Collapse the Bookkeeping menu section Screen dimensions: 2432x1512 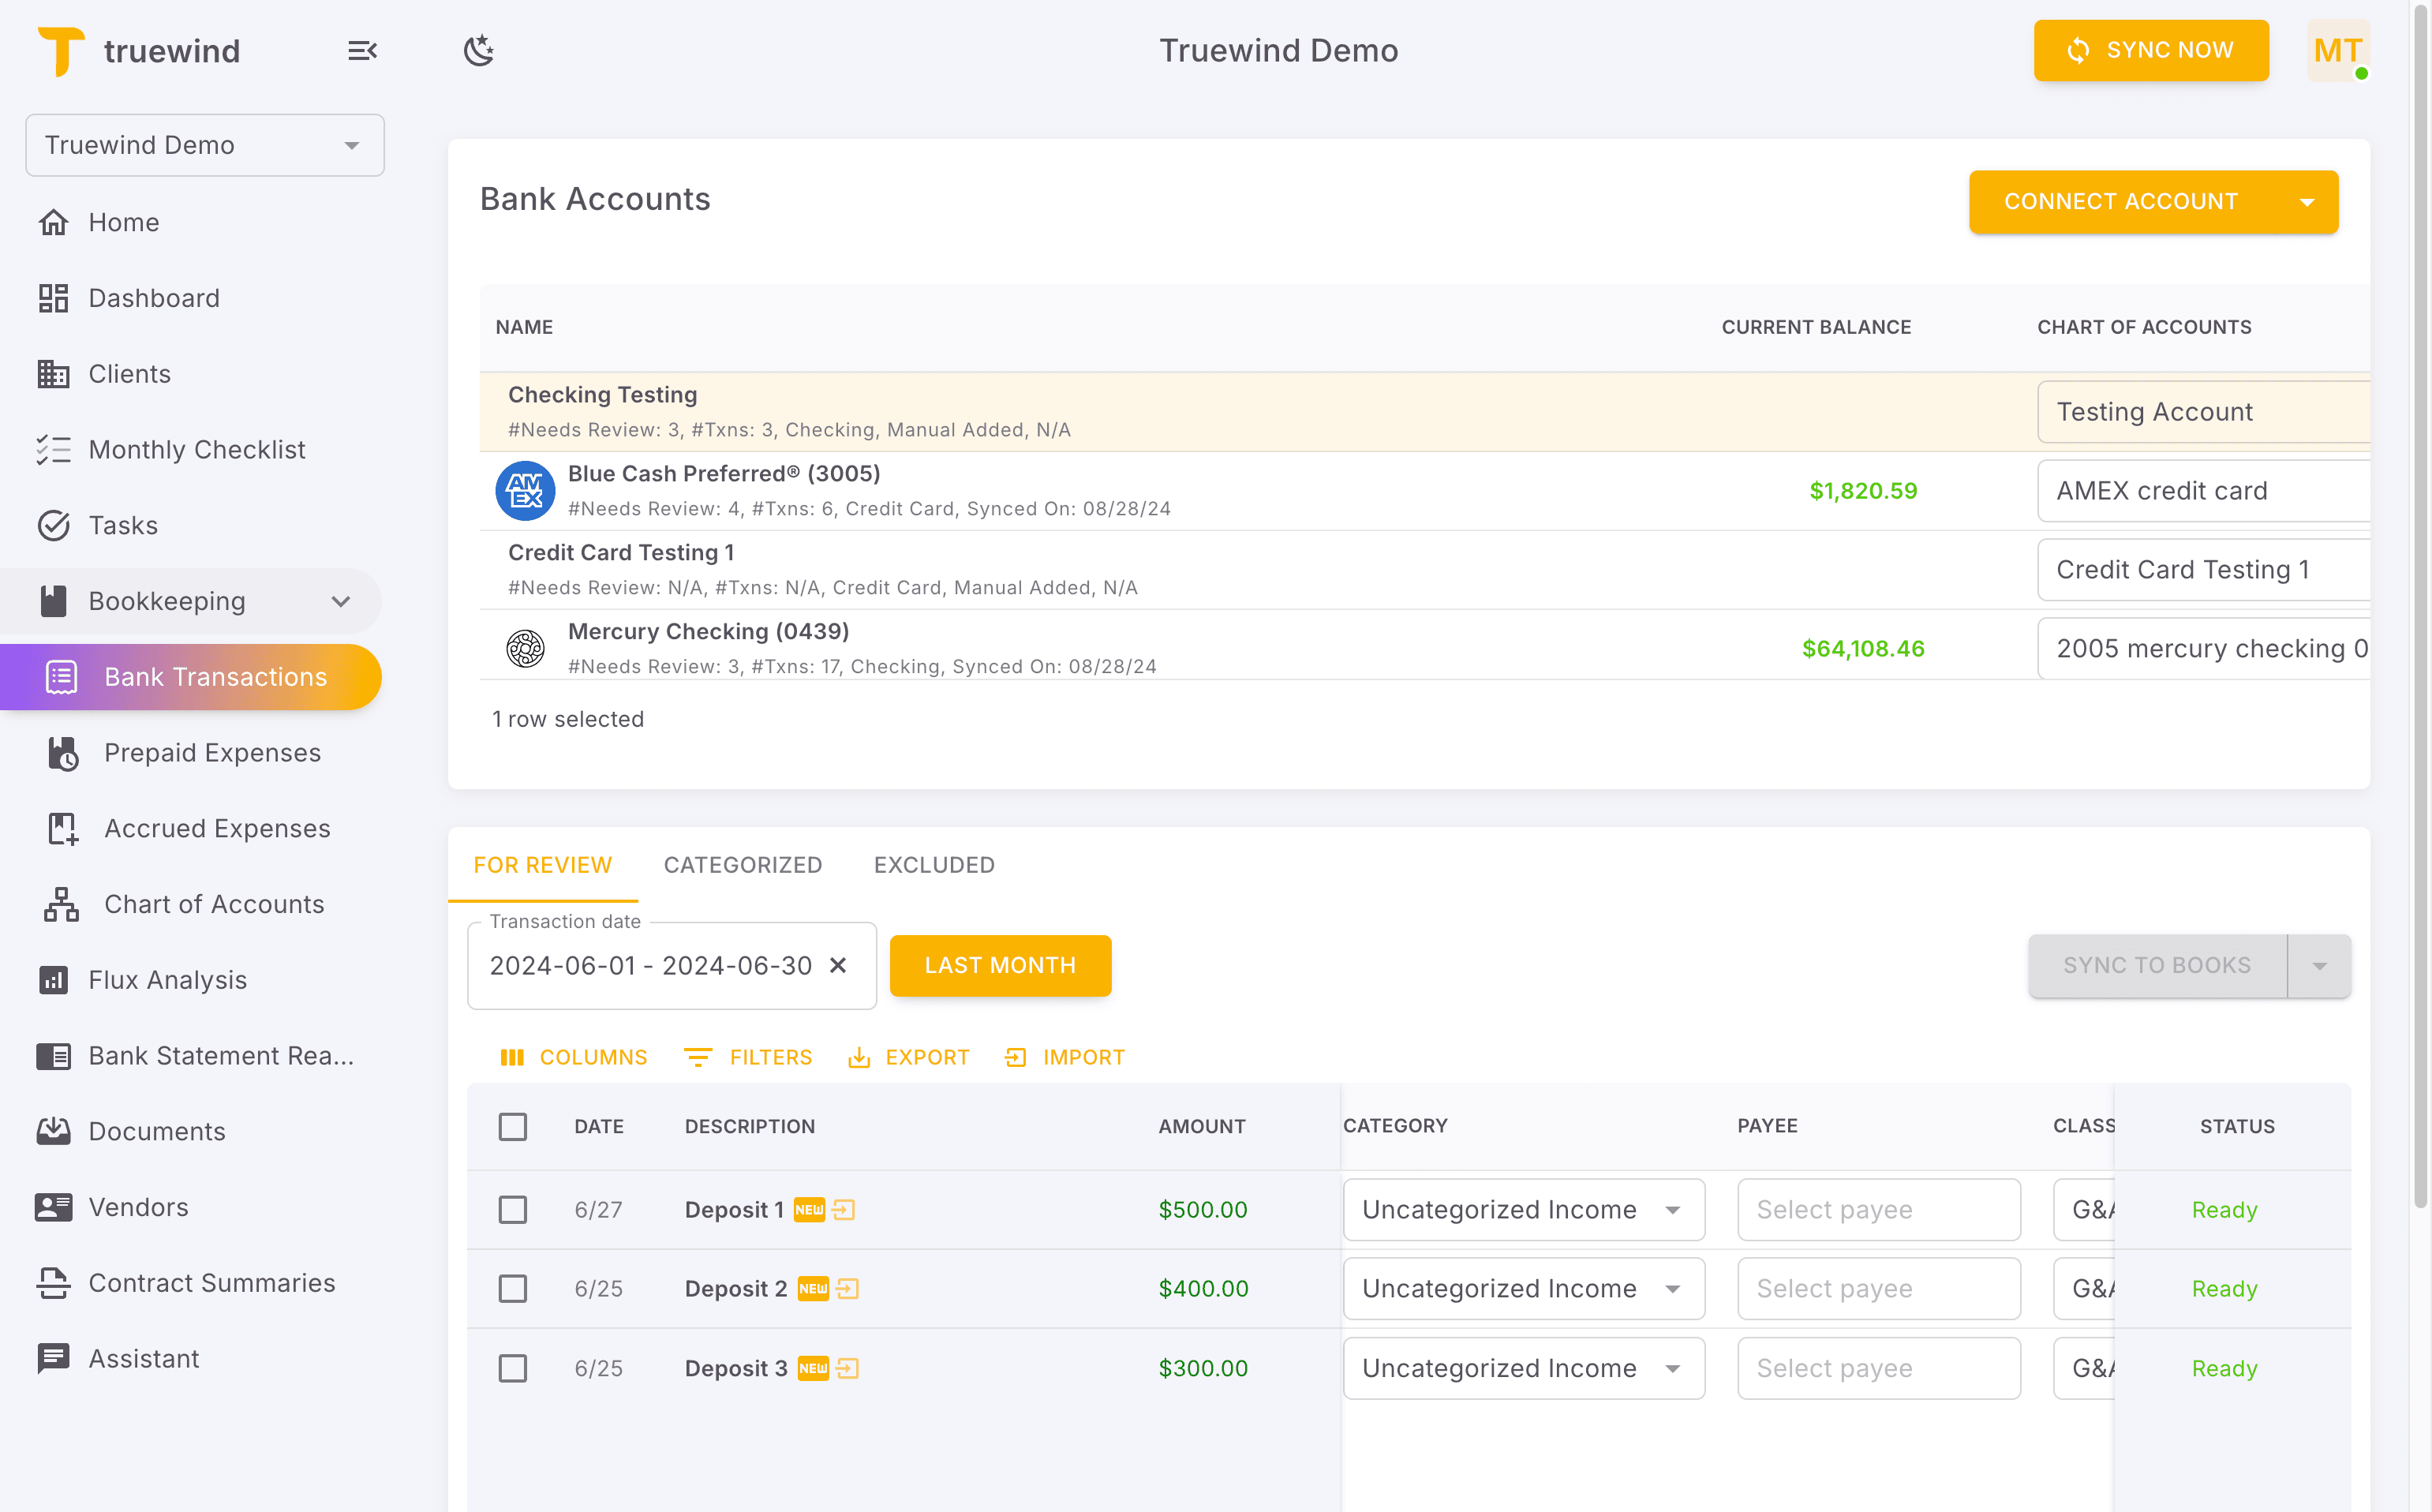(340, 601)
